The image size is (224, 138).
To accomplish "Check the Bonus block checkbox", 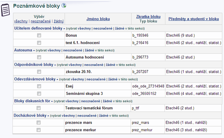I will click(x=39, y=35).
